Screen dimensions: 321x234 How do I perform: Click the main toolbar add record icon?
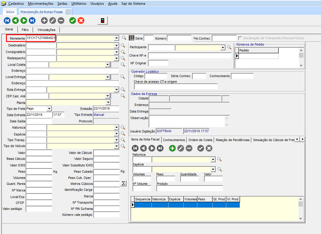[44, 21]
